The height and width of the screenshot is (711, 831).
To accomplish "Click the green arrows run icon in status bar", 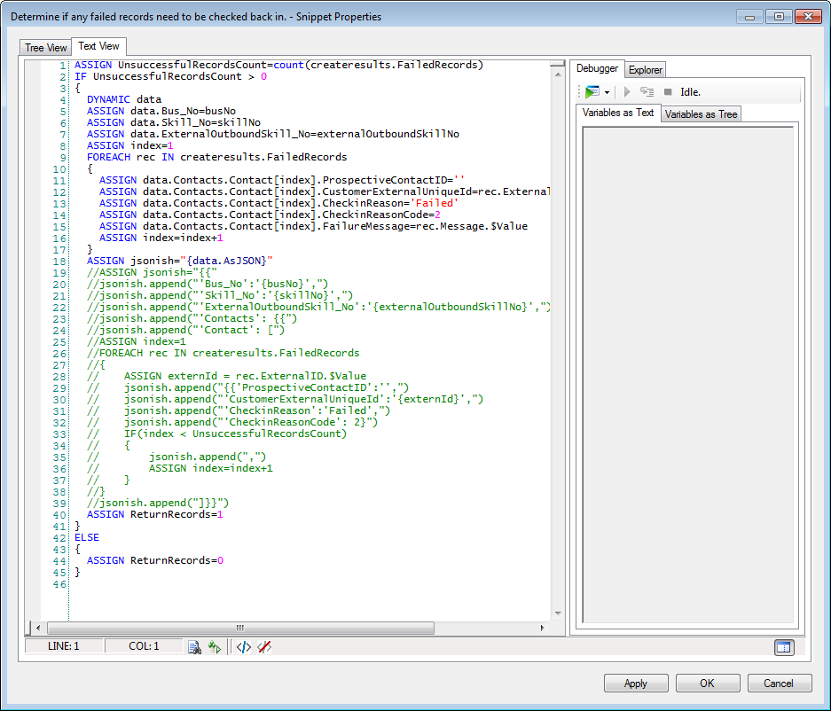I will click(215, 647).
